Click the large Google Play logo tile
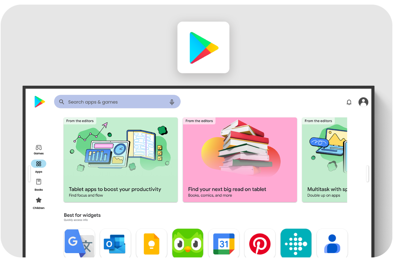Screen dimensions: 393x262 (x=203, y=47)
